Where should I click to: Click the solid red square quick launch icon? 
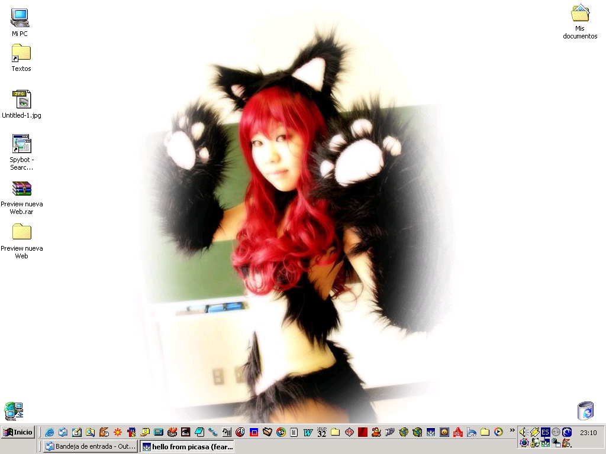pyautogui.click(x=363, y=432)
